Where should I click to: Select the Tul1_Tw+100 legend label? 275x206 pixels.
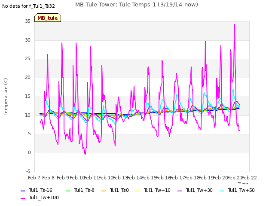tap(44, 197)
